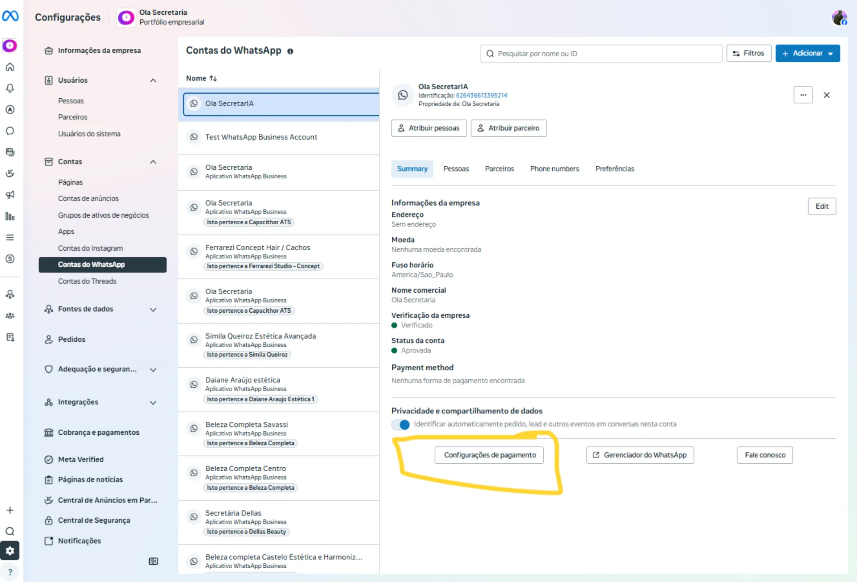Click the Filtros button

coord(749,53)
